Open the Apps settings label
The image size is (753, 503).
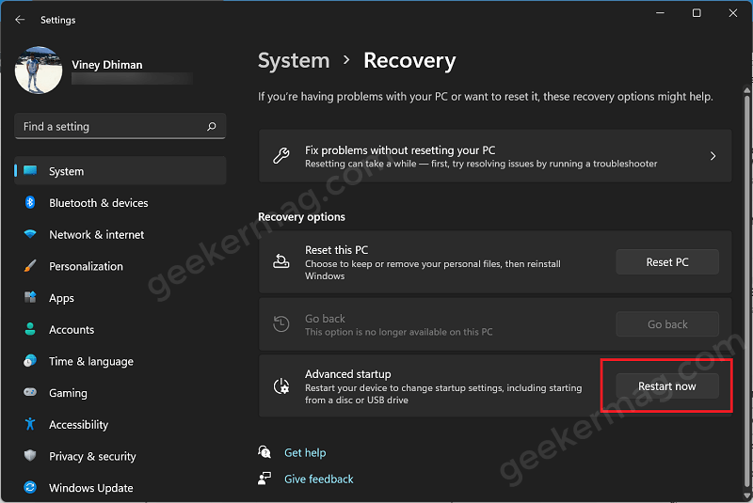[61, 298]
